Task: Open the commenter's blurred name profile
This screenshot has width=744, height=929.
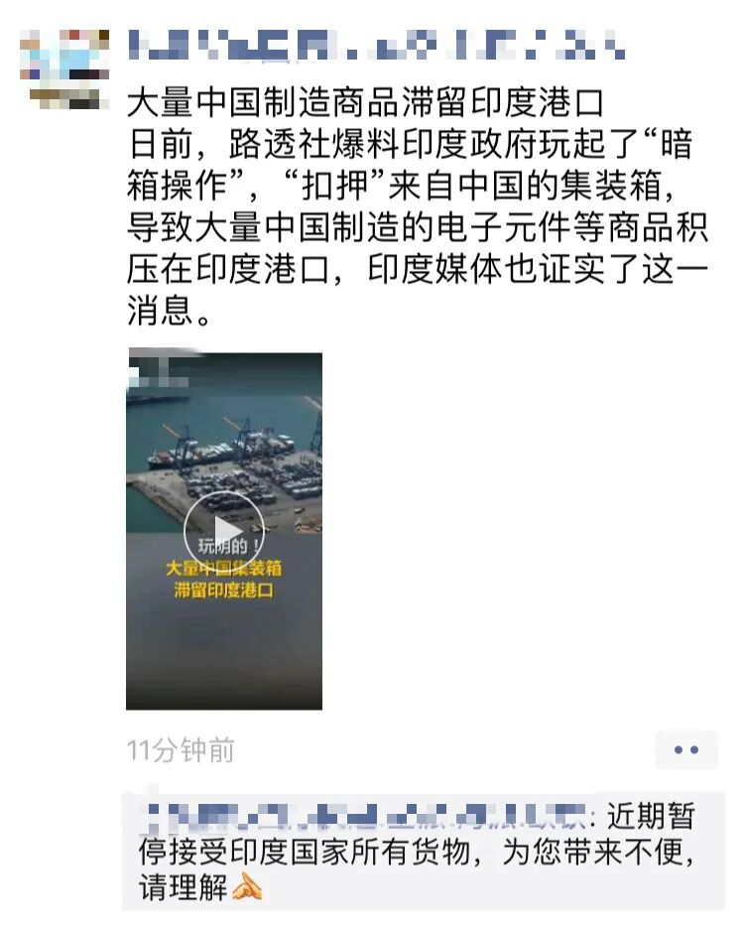Action: 364,815
